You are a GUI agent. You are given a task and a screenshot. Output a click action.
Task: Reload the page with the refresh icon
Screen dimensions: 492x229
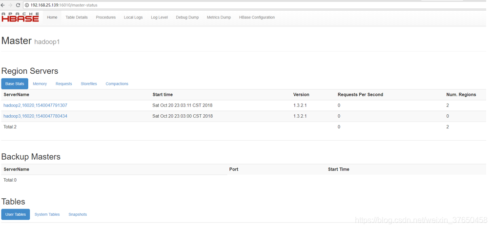(x=18, y=5)
